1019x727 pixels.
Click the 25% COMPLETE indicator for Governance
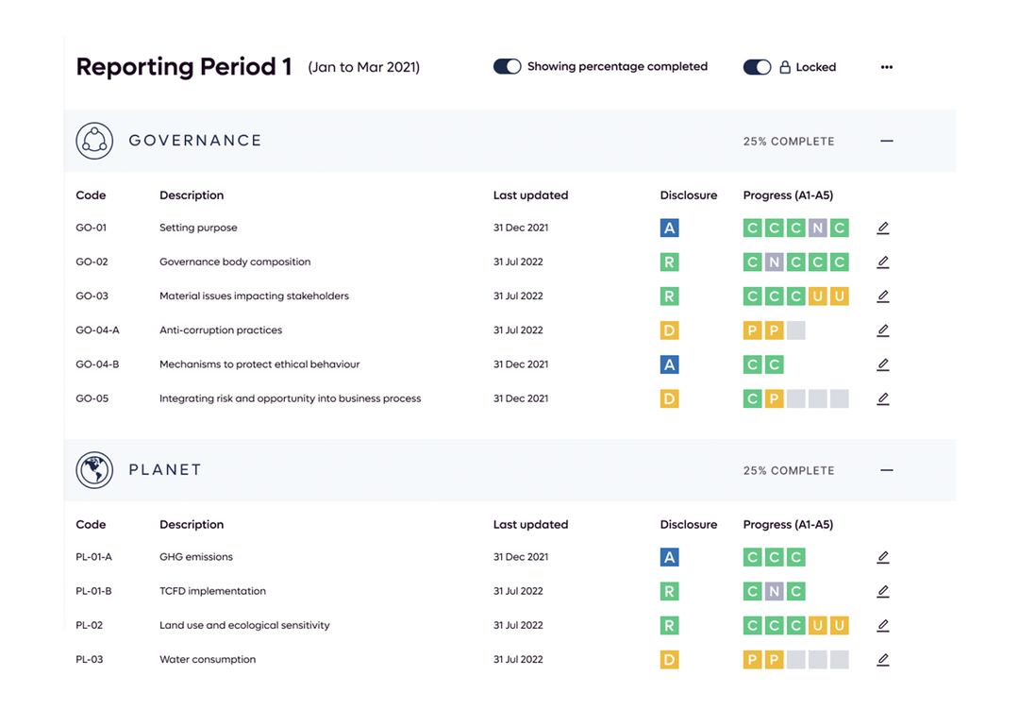click(x=789, y=140)
